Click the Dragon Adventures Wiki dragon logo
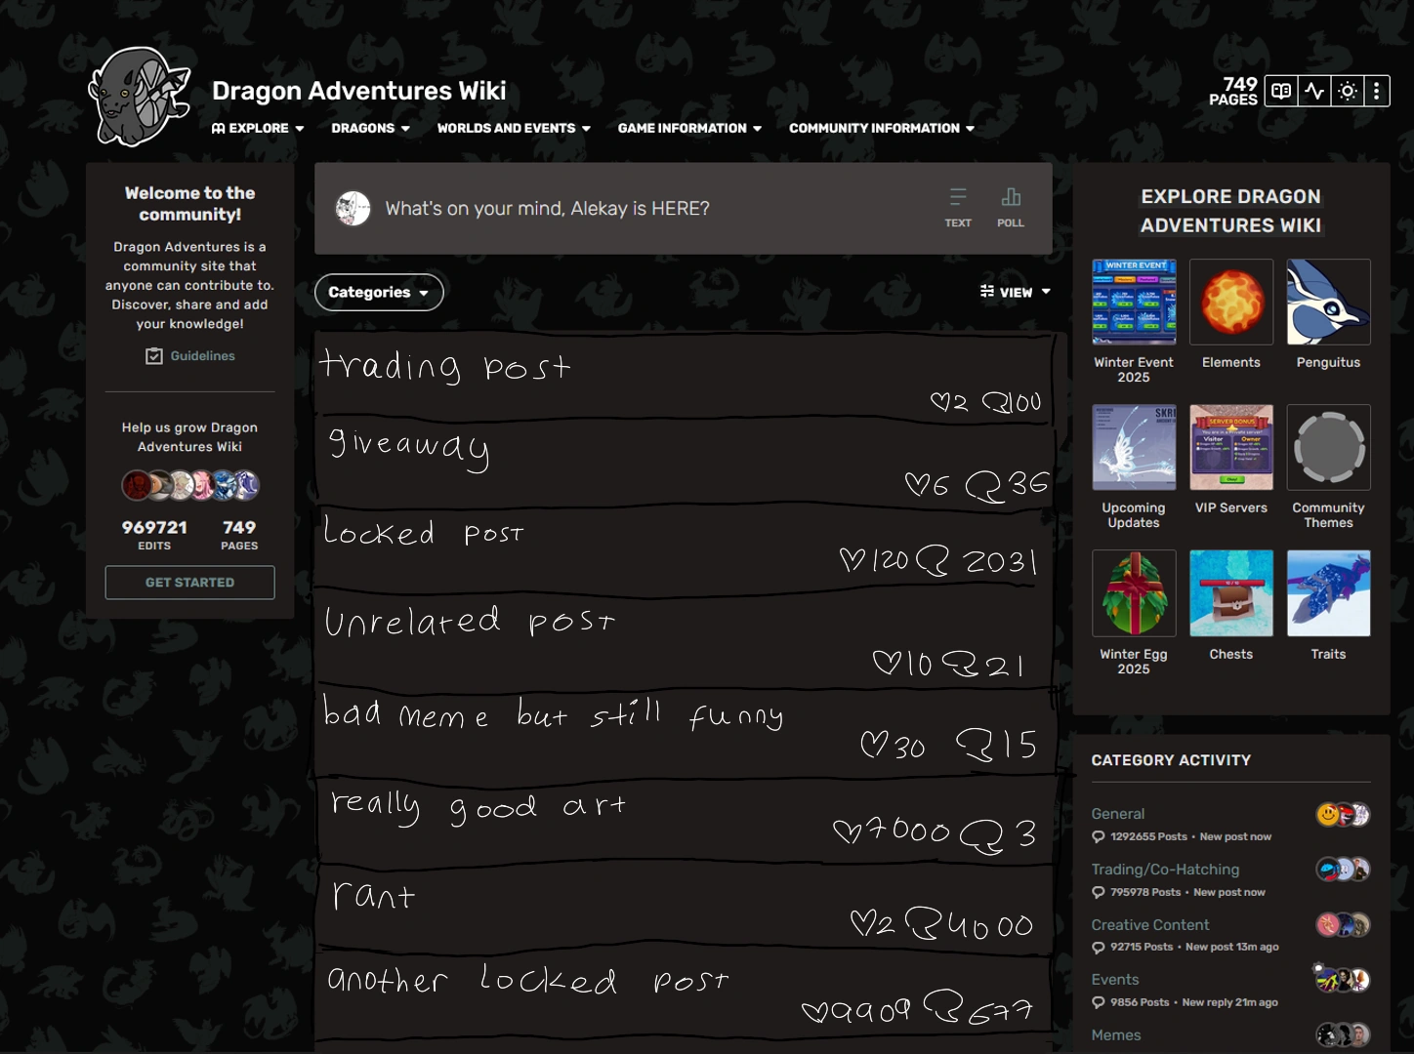The image size is (1414, 1054). [140, 95]
